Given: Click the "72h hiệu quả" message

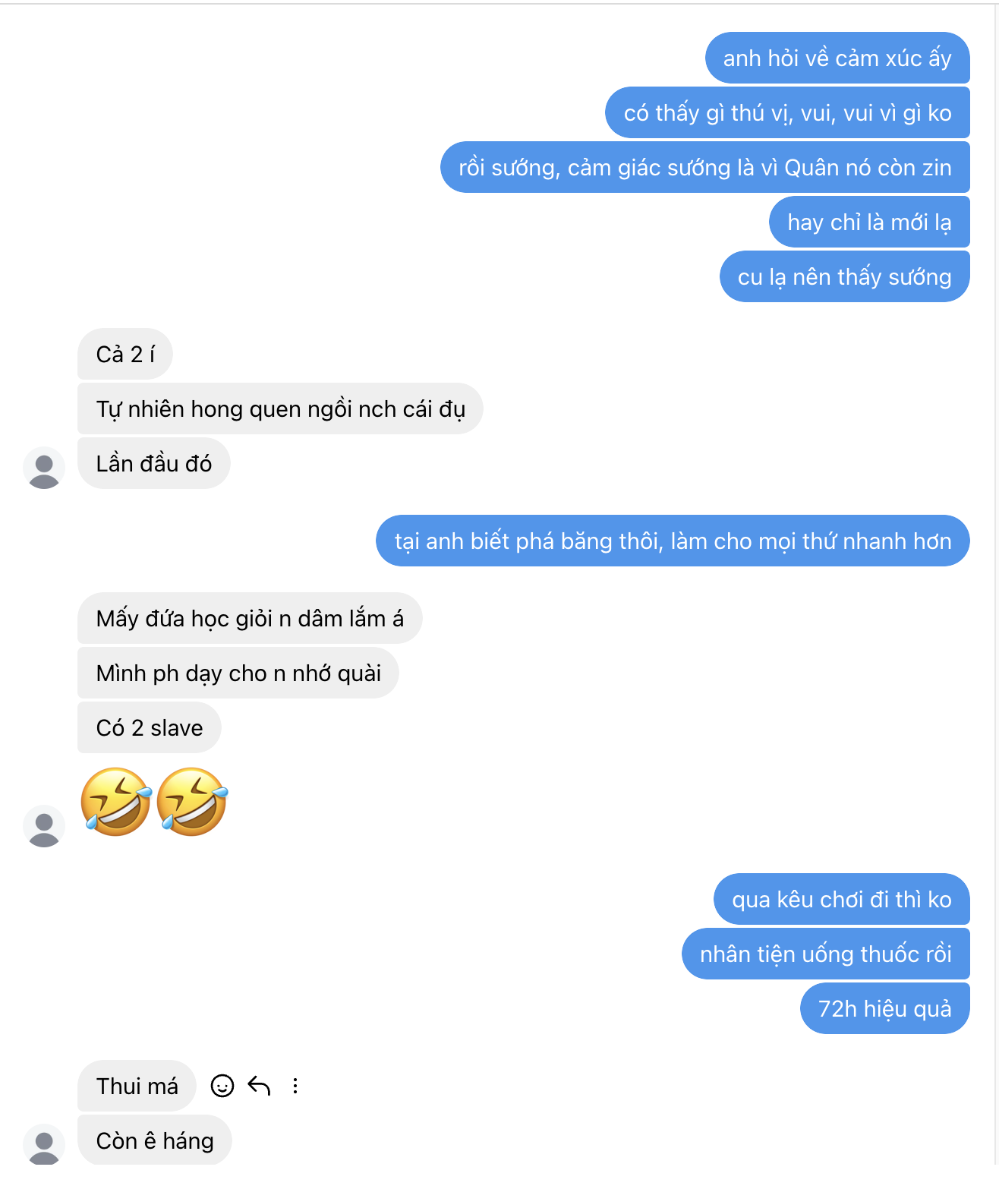Looking at the screenshot, I should pyautogui.click(x=885, y=1008).
